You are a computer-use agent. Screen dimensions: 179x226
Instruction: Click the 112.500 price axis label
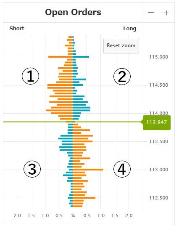pyautogui.click(x=158, y=198)
